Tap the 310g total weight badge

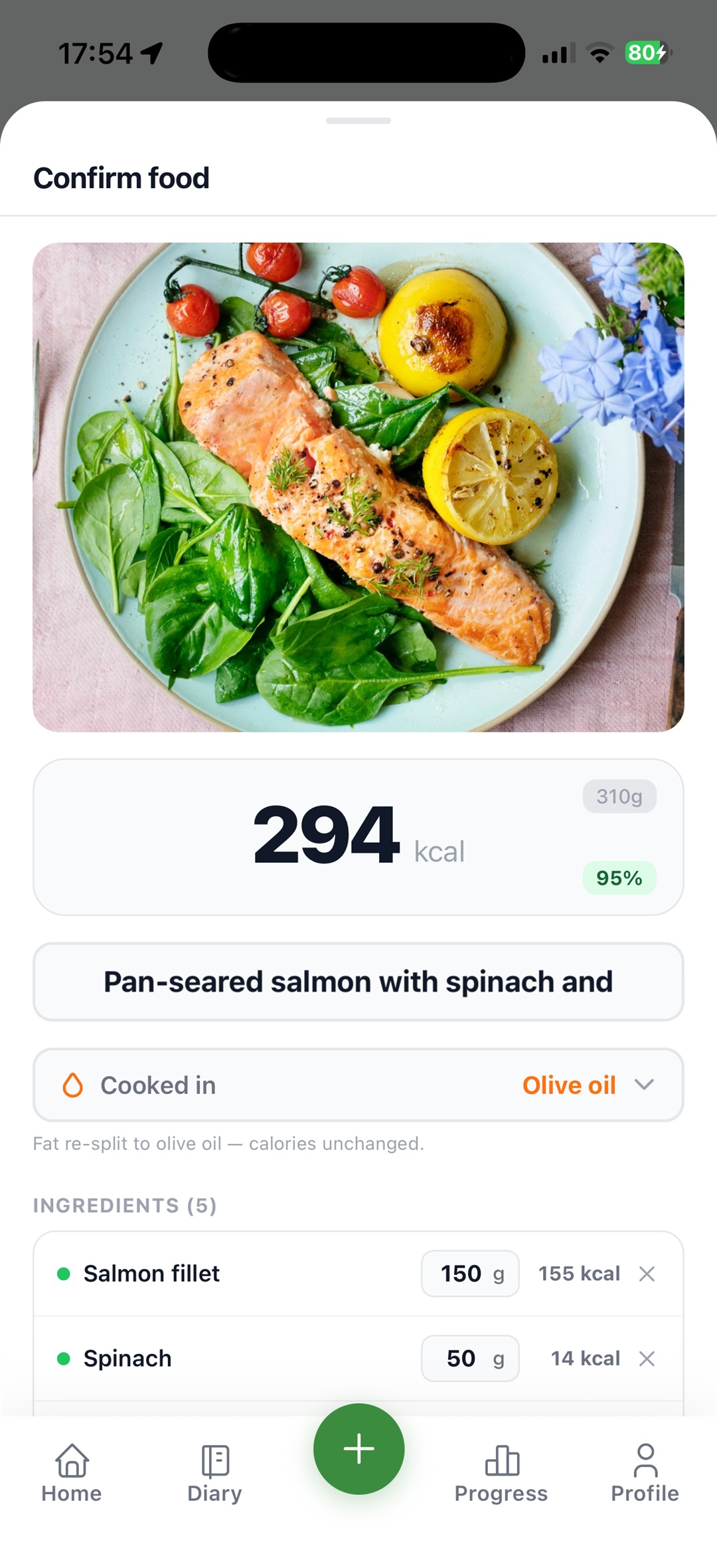pyautogui.click(x=619, y=796)
